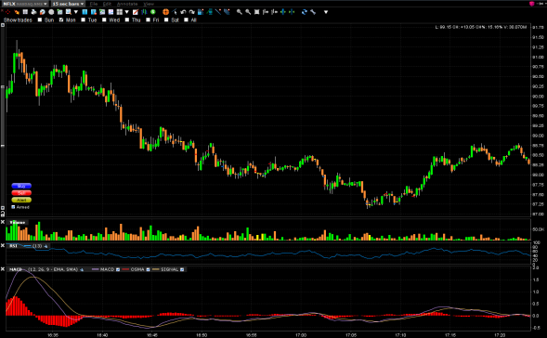Open dropdown arrow next to the magnifier-page icon

76,12
